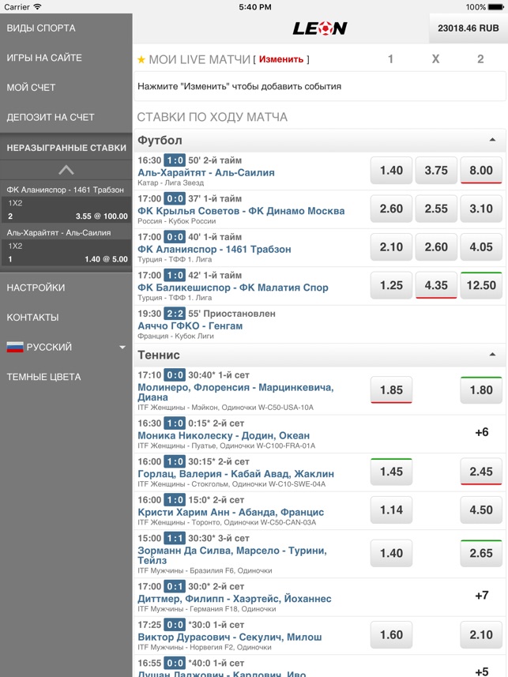Image resolution: width=508 pixels, height=677 pixels.
Task: Select 1.80 on Марцинкевича, Диана
Action: (481, 390)
